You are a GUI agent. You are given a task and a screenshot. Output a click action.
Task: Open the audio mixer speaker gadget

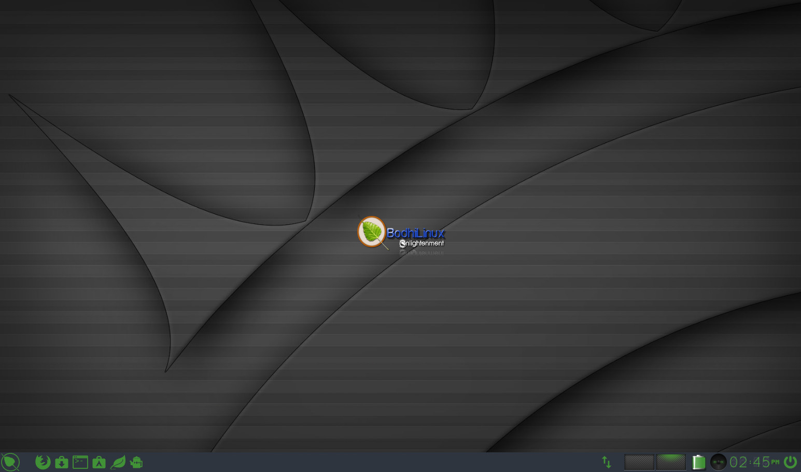pyautogui.click(x=718, y=462)
